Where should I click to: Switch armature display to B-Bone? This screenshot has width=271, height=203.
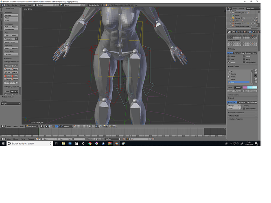(242, 53)
